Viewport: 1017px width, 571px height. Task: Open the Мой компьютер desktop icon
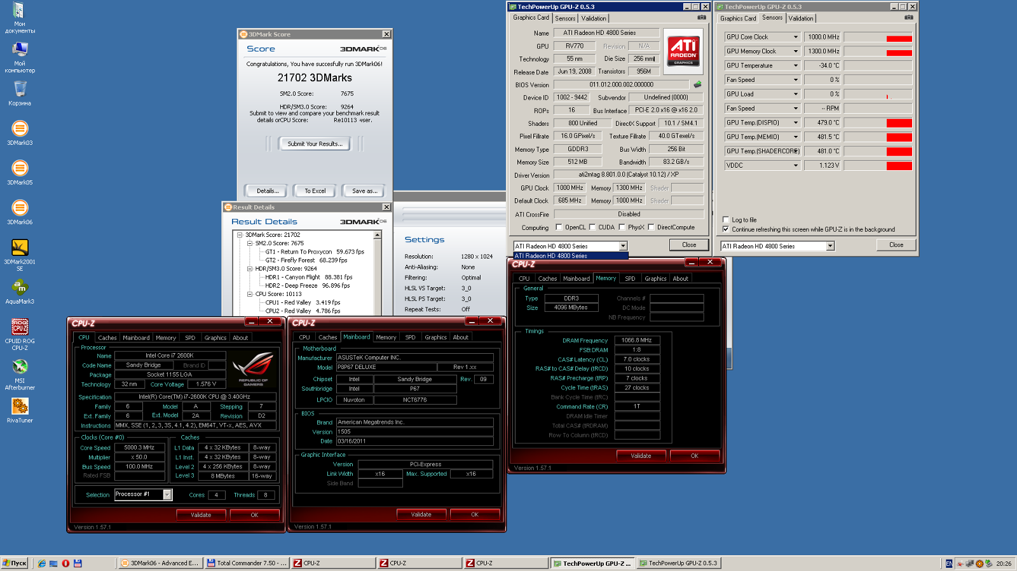20,57
